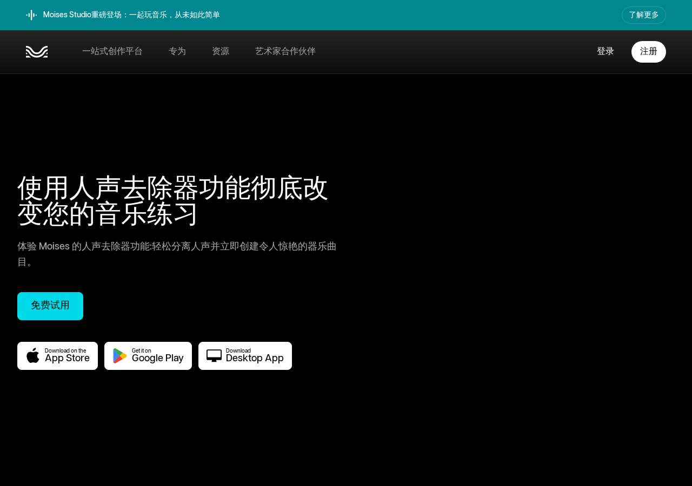Click the audio waveform icon in announcement banner
Image resolution: width=692 pixels, height=486 pixels.
coord(31,15)
